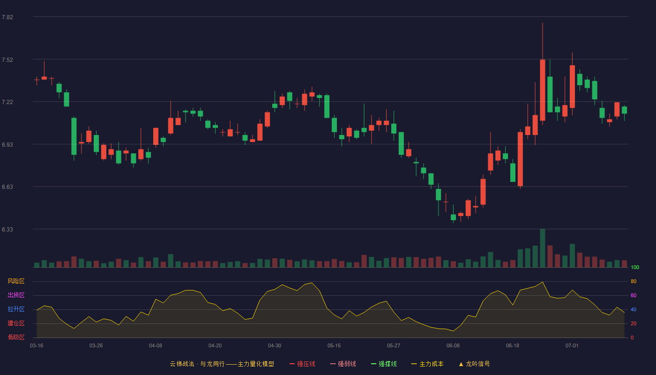Viewport: 656px width, 375px height.
Task: Click the 03-16 date label
Action: click(37, 345)
